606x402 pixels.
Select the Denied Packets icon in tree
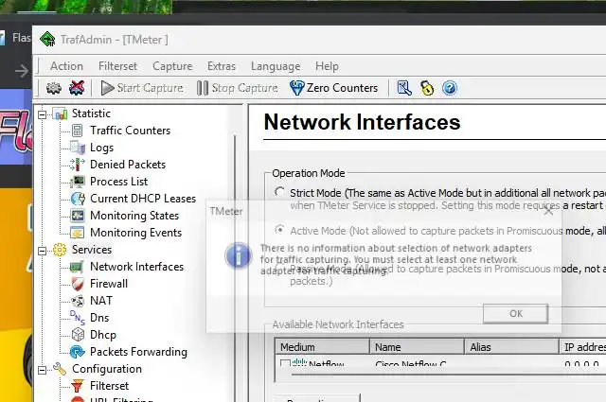click(78, 165)
